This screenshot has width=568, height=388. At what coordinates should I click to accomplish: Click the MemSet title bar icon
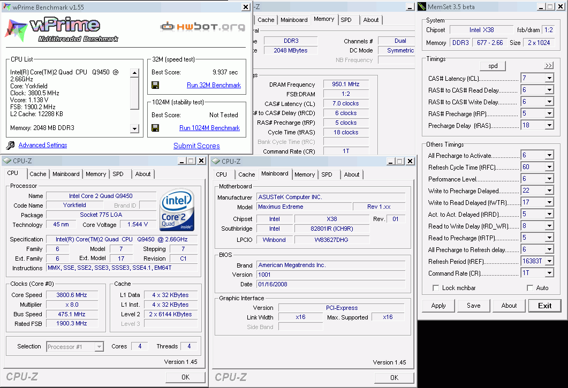tap(422, 7)
